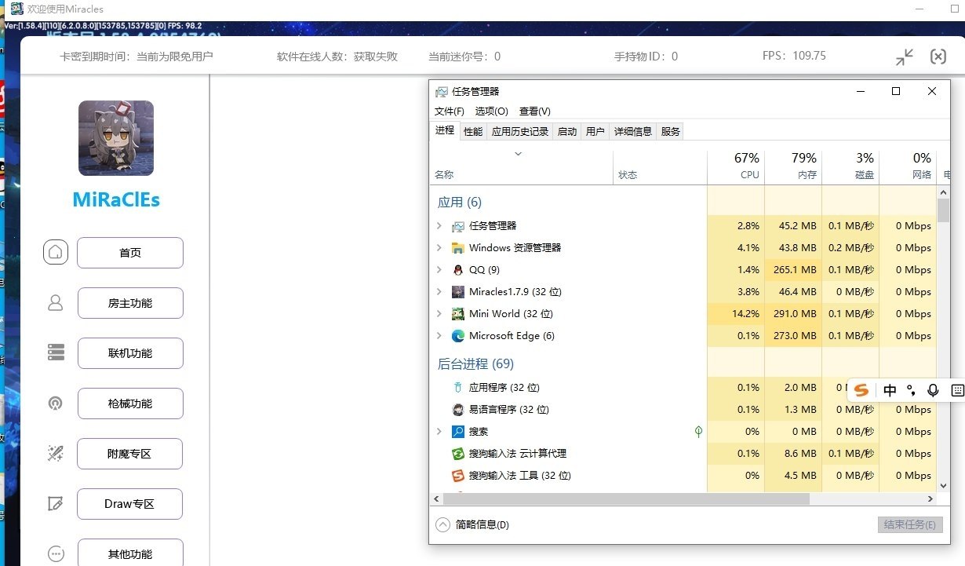
Task: Click the Microsoft Edge process icon
Action: pyautogui.click(x=458, y=336)
